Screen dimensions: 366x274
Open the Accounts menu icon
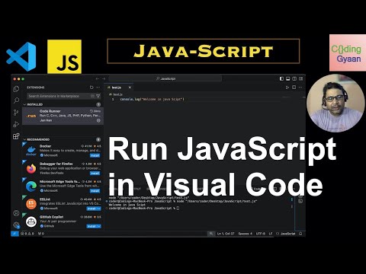16,213
